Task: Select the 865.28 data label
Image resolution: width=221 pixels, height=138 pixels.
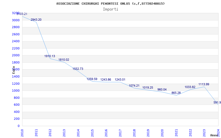Action: pos(176,93)
